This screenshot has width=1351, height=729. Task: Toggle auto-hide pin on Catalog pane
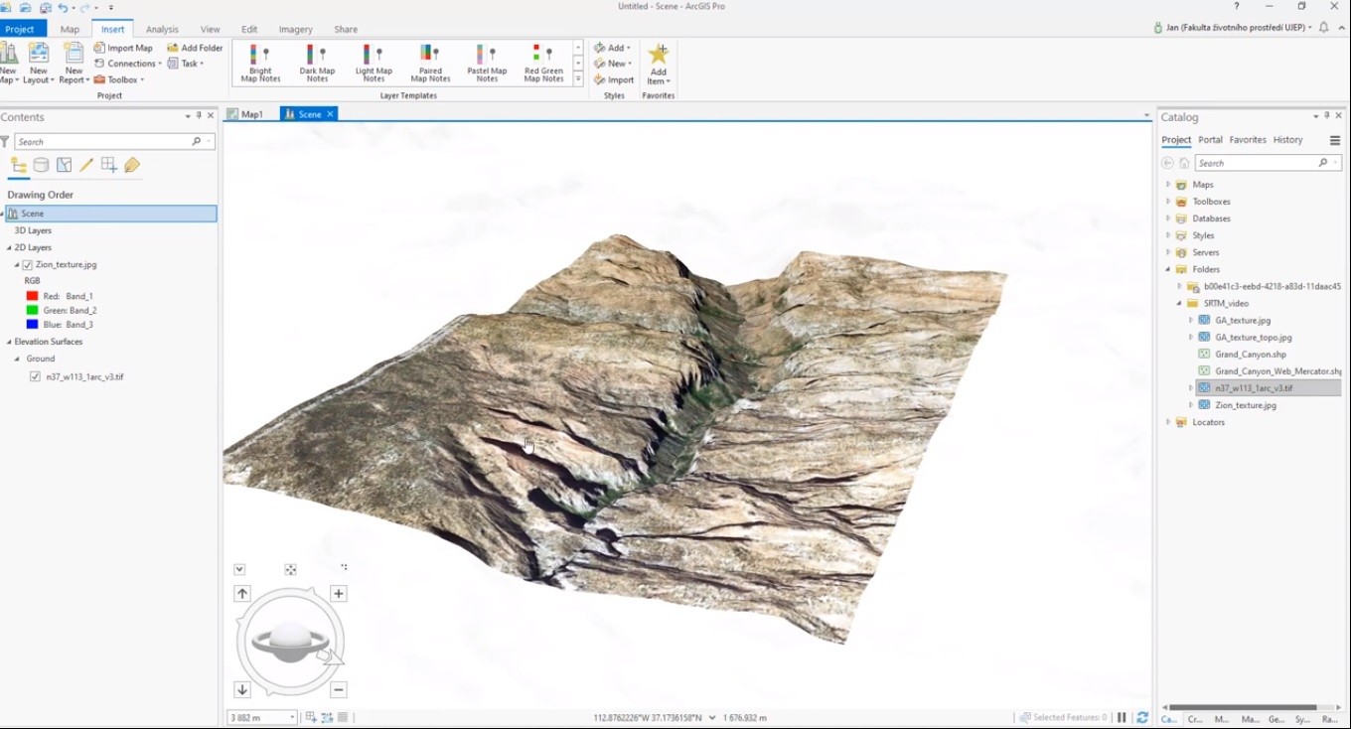tap(1327, 116)
